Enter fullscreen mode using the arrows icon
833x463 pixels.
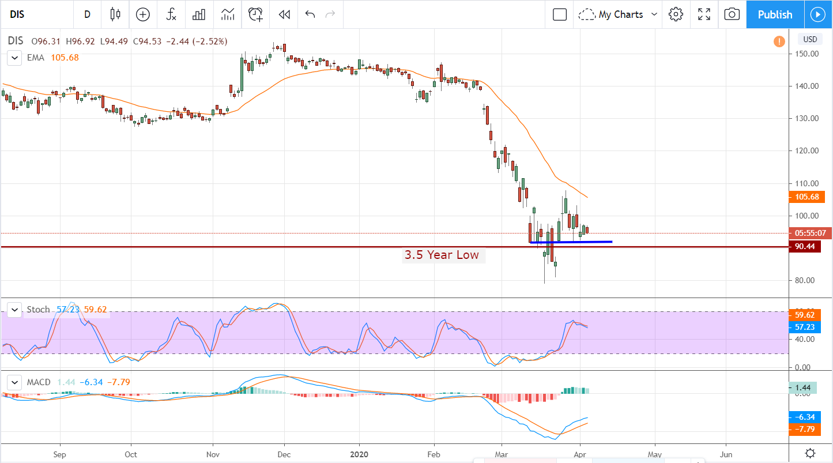[x=704, y=14]
